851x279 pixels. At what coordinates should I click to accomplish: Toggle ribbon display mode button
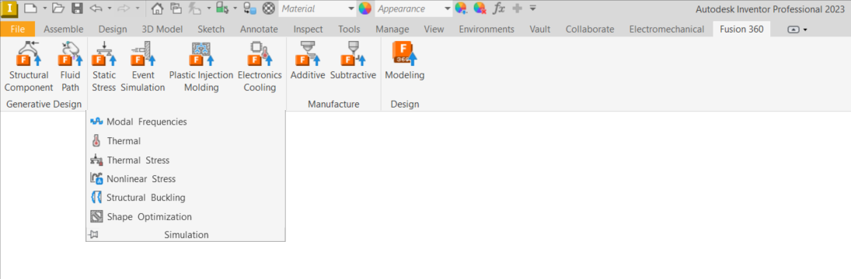pos(793,29)
